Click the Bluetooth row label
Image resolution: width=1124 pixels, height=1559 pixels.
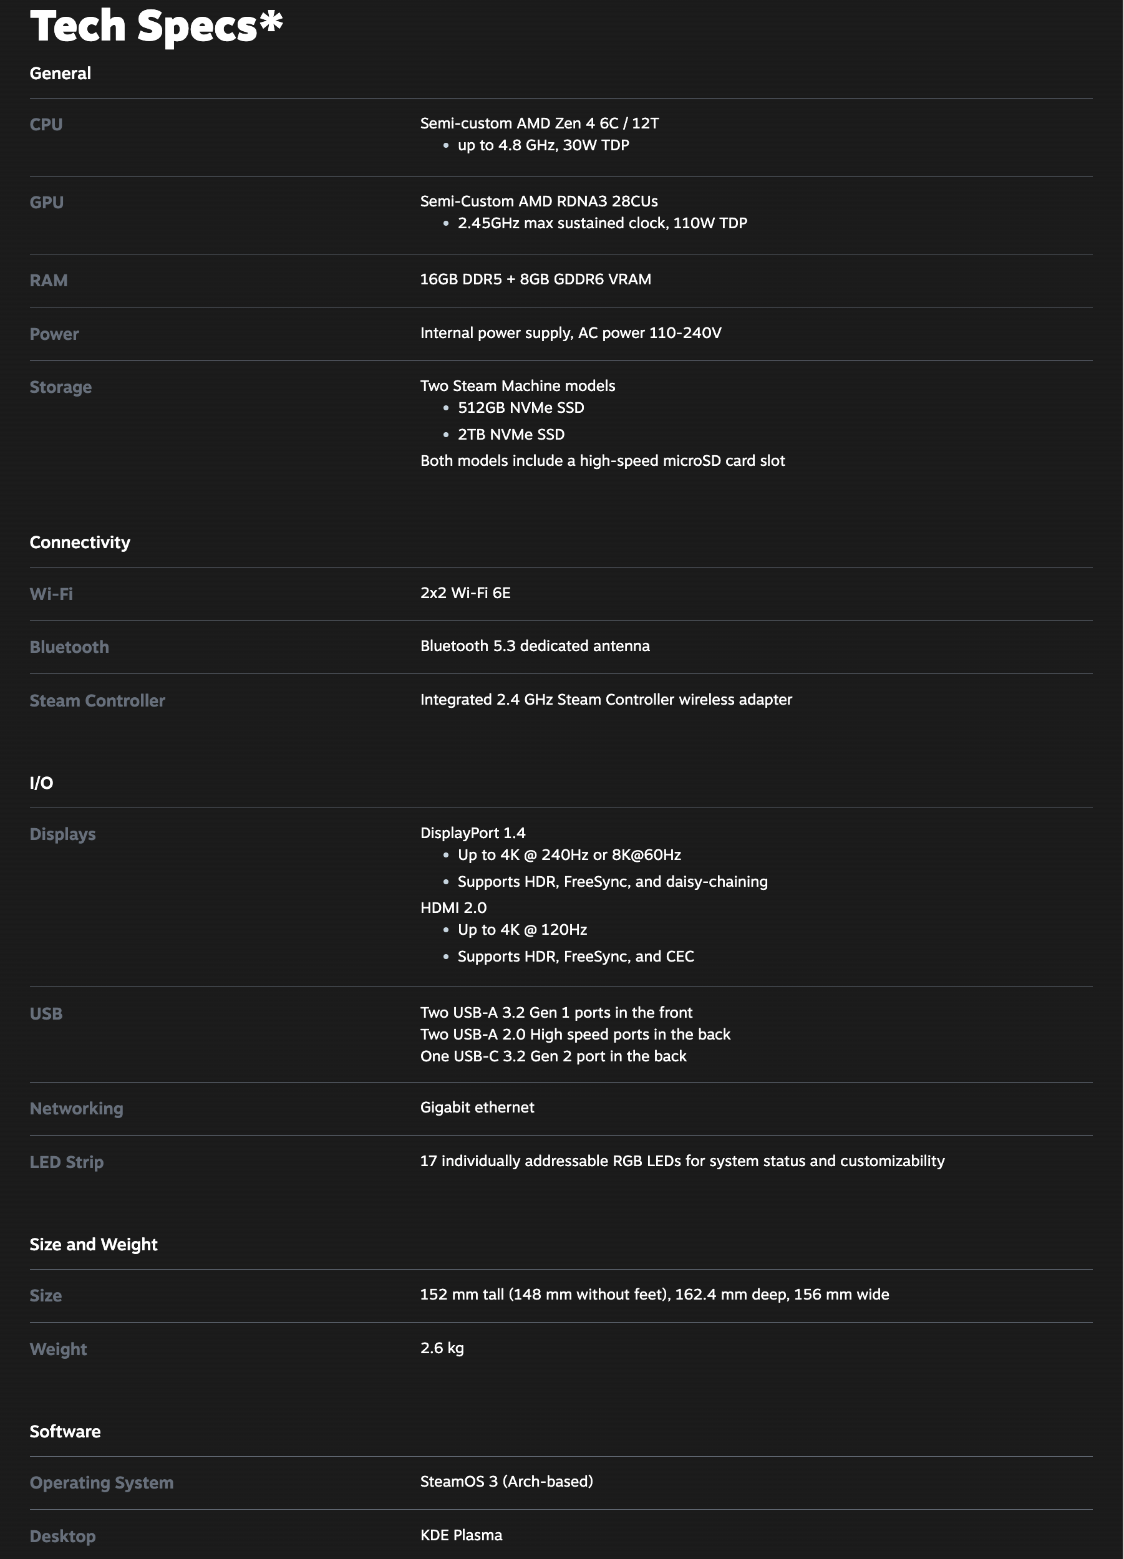tap(69, 647)
